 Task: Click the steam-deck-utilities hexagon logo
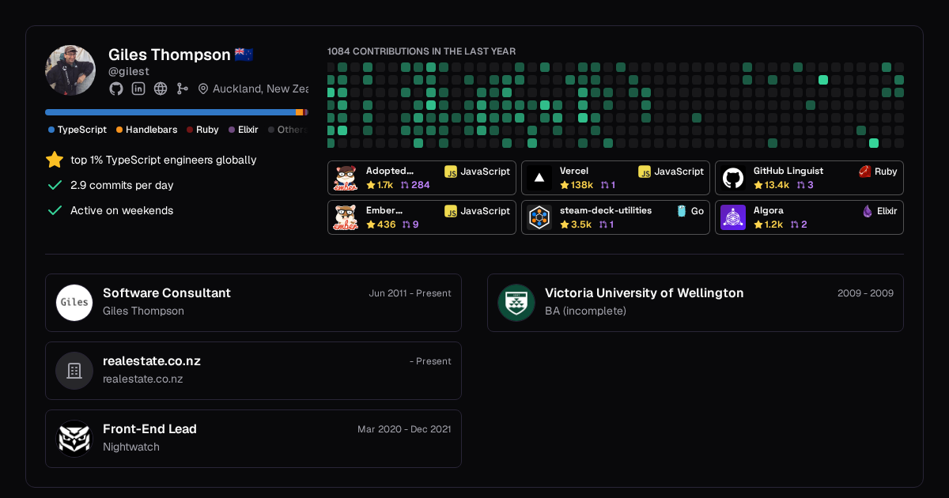[539, 217]
